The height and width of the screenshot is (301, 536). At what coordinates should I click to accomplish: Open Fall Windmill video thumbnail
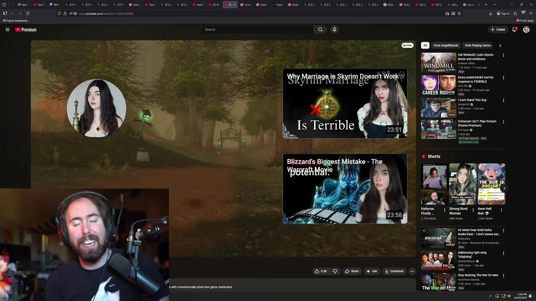pyautogui.click(x=438, y=63)
